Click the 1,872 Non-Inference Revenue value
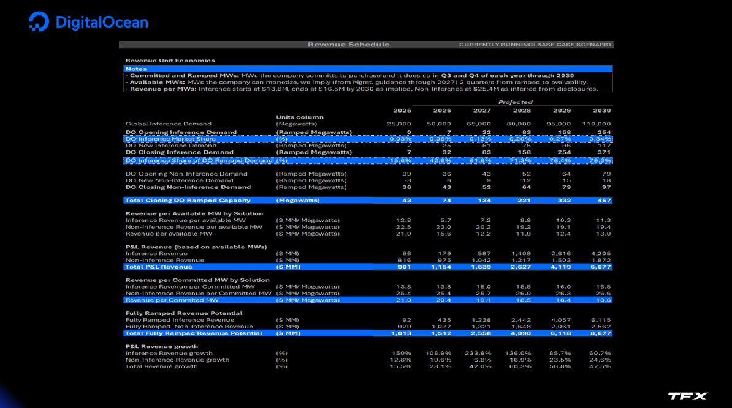The image size is (732, 408). [601, 261]
